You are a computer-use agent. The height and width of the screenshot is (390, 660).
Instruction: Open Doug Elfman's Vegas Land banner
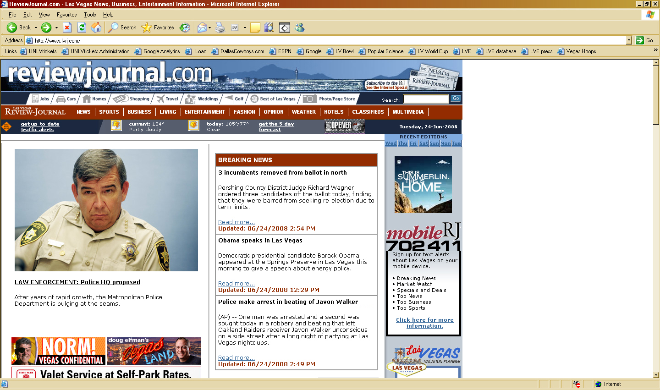[x=154, y=351]
